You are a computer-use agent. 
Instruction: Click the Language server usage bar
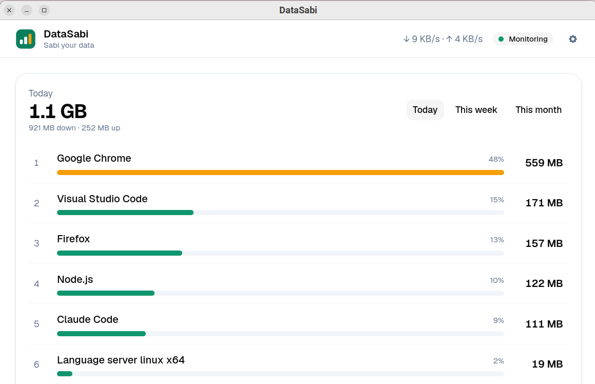280,374
